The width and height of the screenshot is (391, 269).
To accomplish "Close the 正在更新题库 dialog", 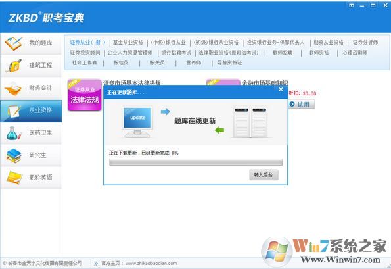I will [x=281, y=89].
